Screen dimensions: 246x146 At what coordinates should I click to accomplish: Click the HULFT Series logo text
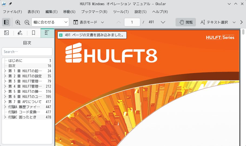[220, 37]
